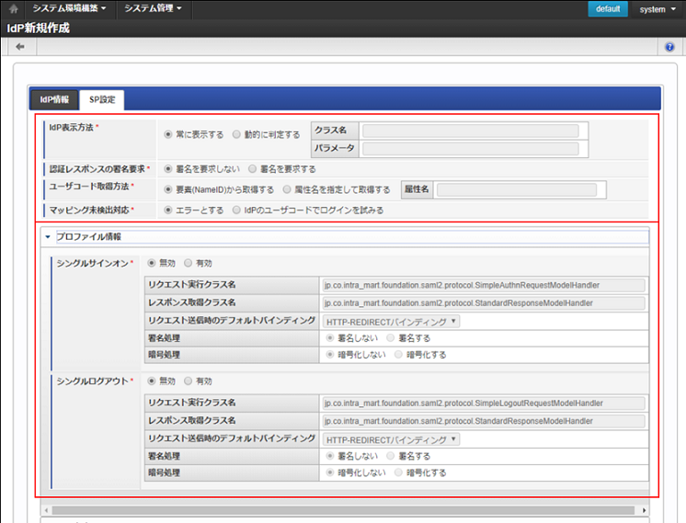
Task: Select 要素(NameID)から取得する radio
Action: point(167,189)
